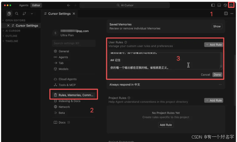Click the Ultra Plan label

67,35
